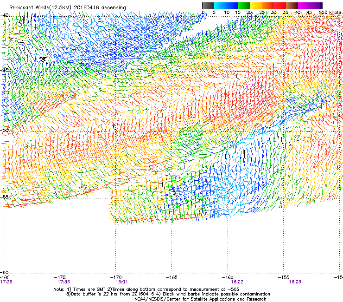Click the '16:03' purple time label
Screen dimensions: 343x302
[x=295, y=282]
